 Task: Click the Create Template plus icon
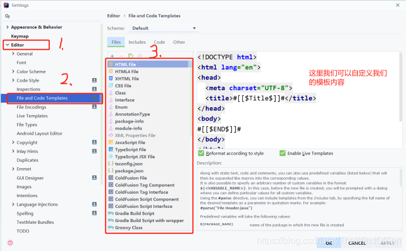tap(112, 56)
